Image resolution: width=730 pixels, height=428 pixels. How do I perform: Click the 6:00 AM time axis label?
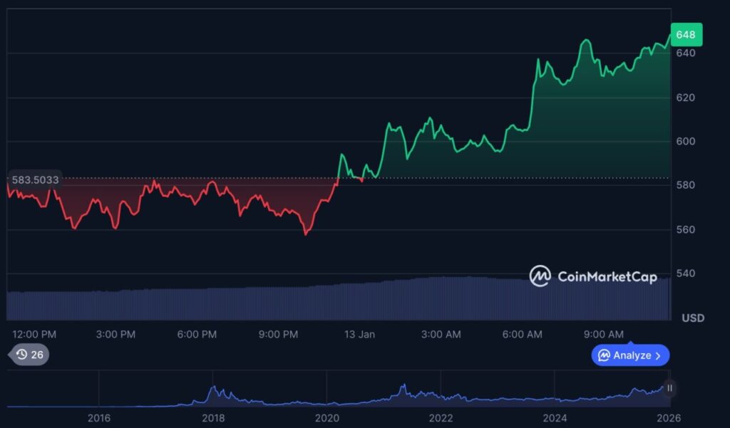[x=523, y=334]
